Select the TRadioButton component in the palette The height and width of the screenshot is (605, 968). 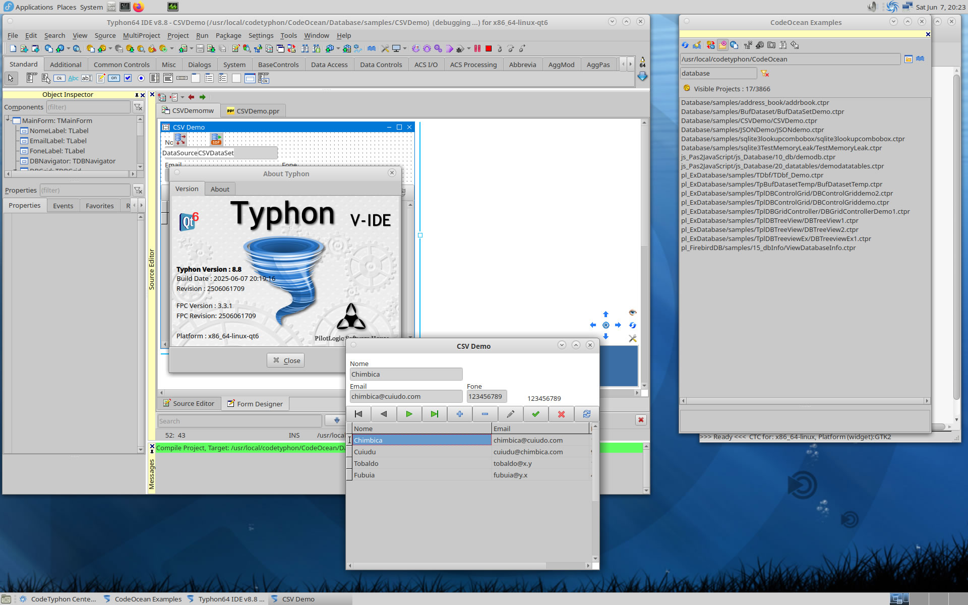pos(141,78)
